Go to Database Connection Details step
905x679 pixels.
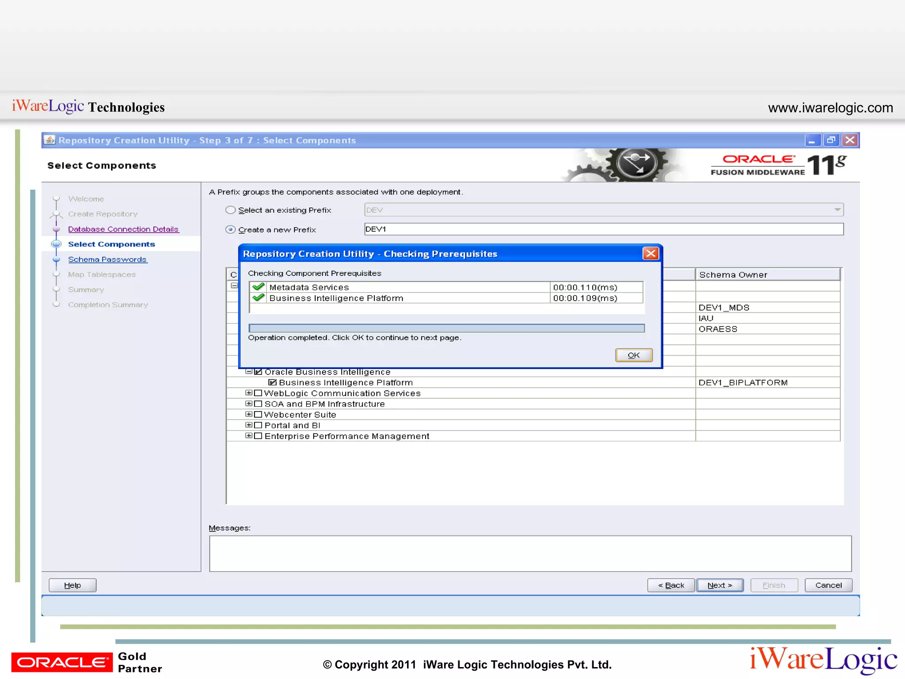coord(123,229)
